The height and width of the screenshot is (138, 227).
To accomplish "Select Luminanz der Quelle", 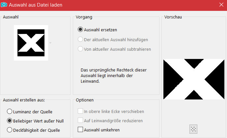I will (10, 111).
